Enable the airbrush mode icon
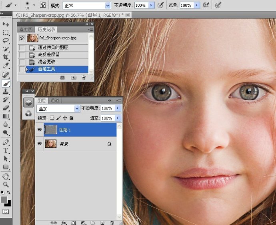 point(206,5)
